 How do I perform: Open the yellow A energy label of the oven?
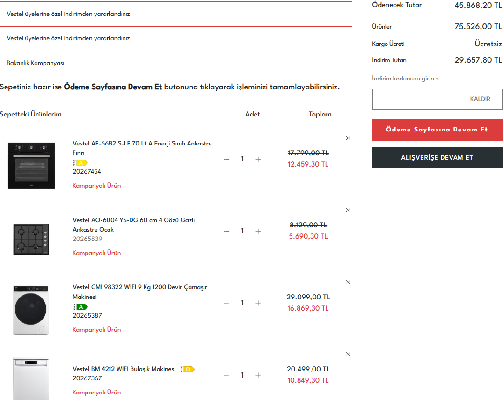[80, 163]
